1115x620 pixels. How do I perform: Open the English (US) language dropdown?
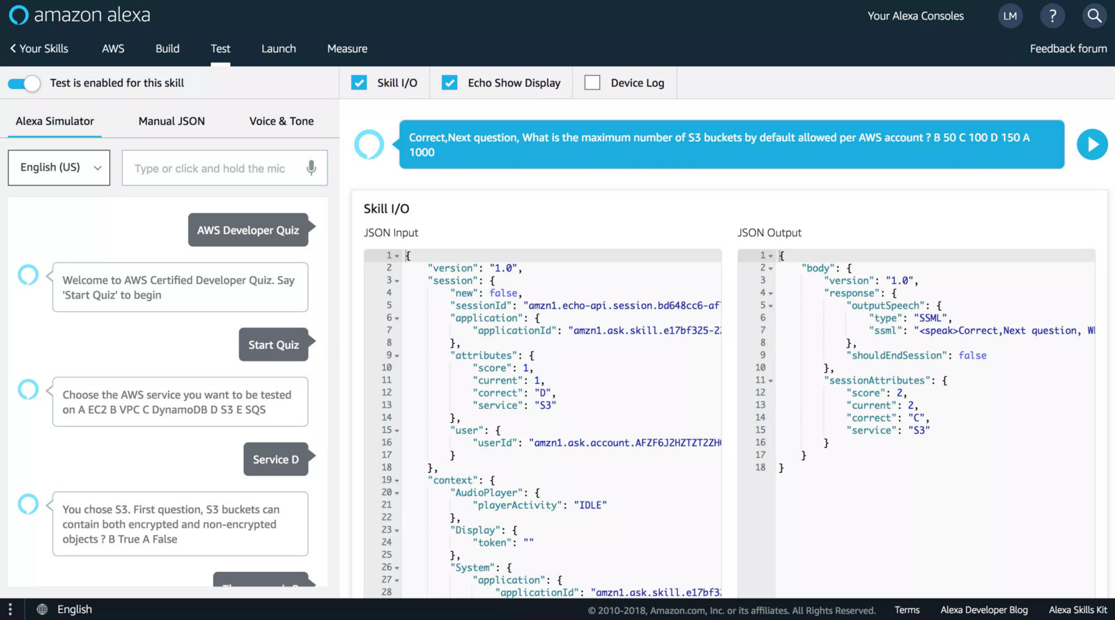[x=59, y=168]
